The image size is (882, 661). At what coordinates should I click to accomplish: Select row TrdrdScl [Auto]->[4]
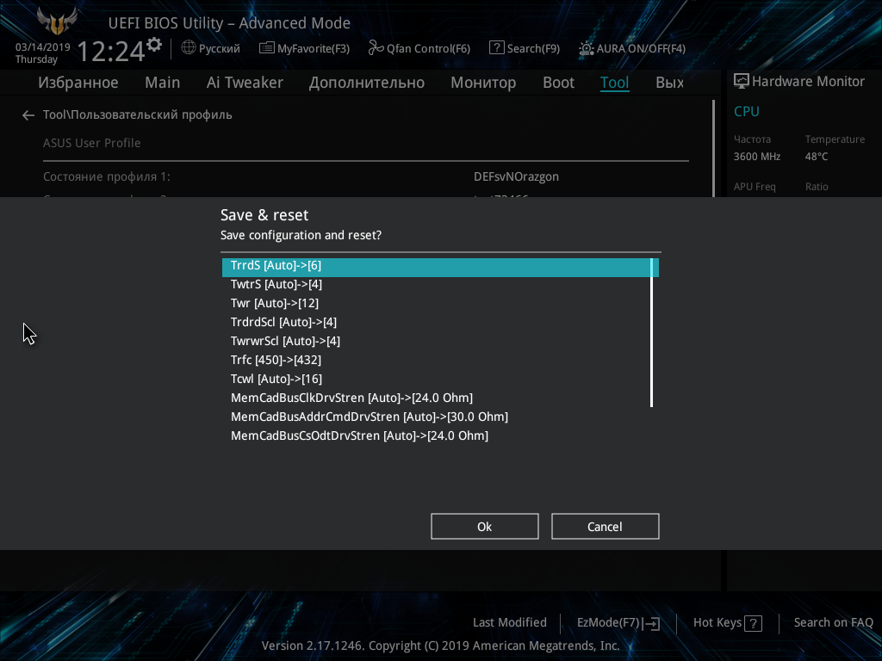coord(440,323)
